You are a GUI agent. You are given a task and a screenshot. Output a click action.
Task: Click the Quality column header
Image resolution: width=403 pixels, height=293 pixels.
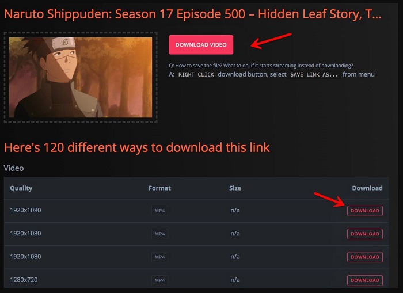point(21,188)
